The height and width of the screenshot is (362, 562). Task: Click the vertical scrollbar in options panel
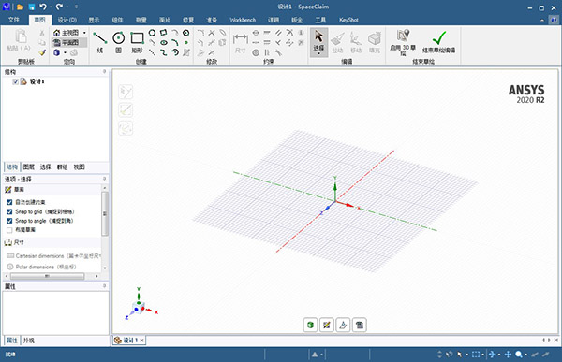point(105,214)
